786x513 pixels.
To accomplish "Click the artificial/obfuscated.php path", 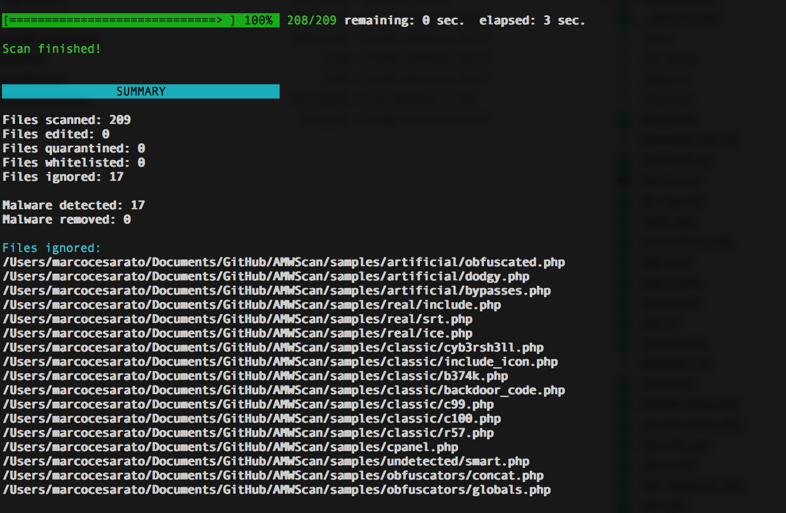I will coord(284,262).
